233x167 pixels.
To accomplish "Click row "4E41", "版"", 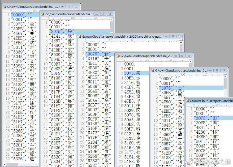I will [x=61, y=36].
